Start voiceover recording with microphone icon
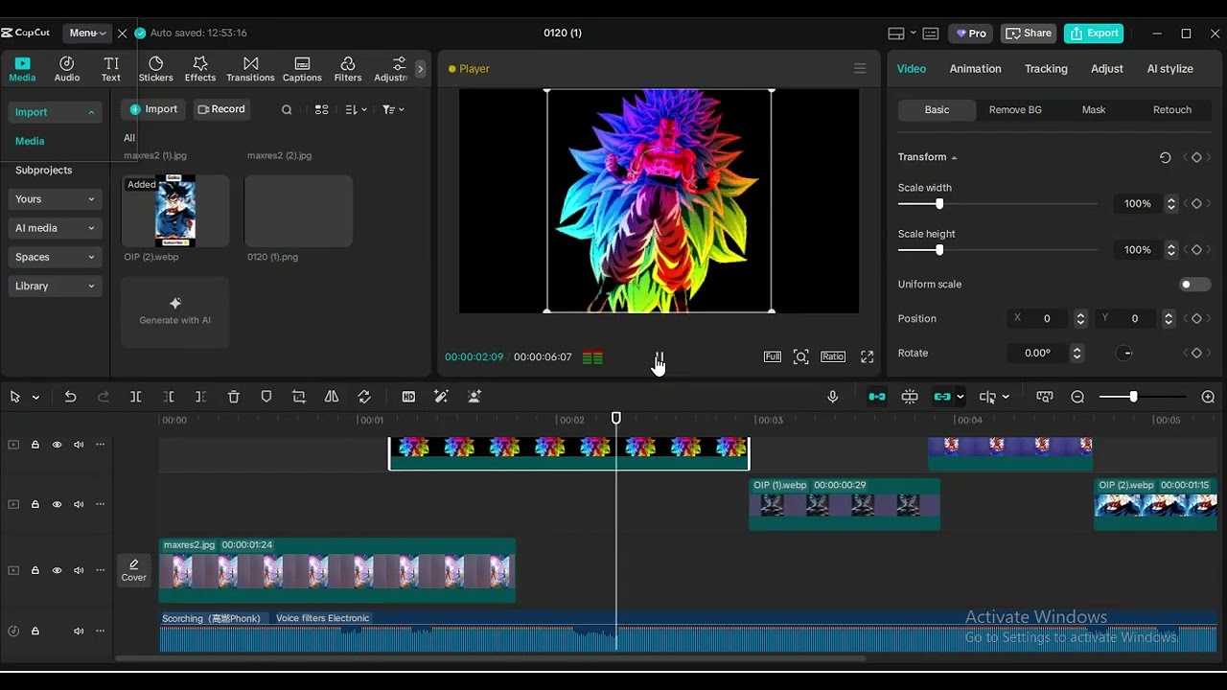Screen dimensions: 1227x690 click(832, 397)
